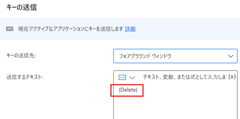Click the opening brace of {Delete}
Screen dimensions: 240x119
click(119, 90)
